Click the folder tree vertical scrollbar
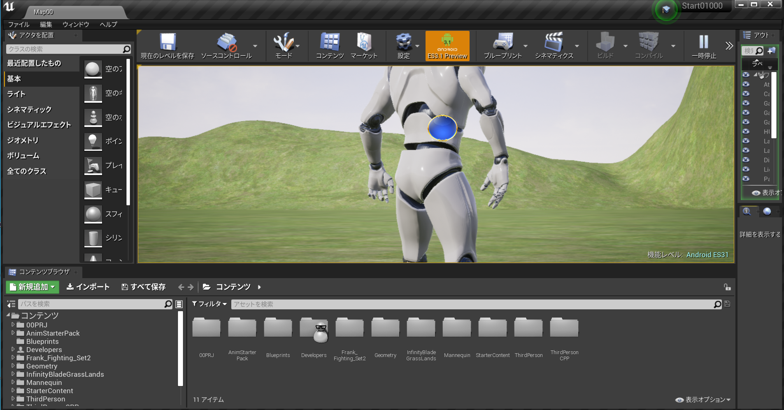 pyautogui.click(x=180, y=348)
